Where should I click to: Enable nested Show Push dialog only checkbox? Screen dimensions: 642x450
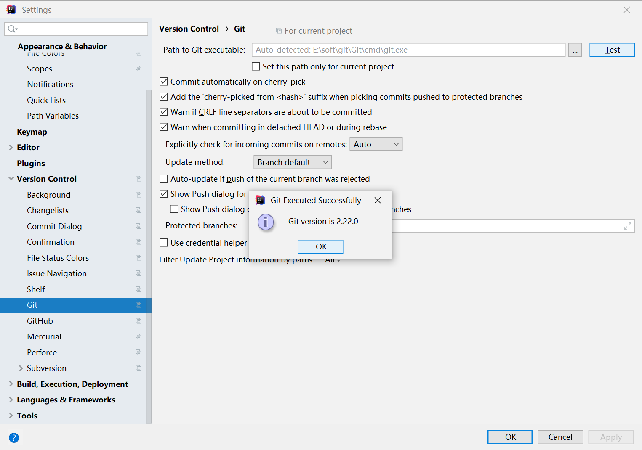174,209
